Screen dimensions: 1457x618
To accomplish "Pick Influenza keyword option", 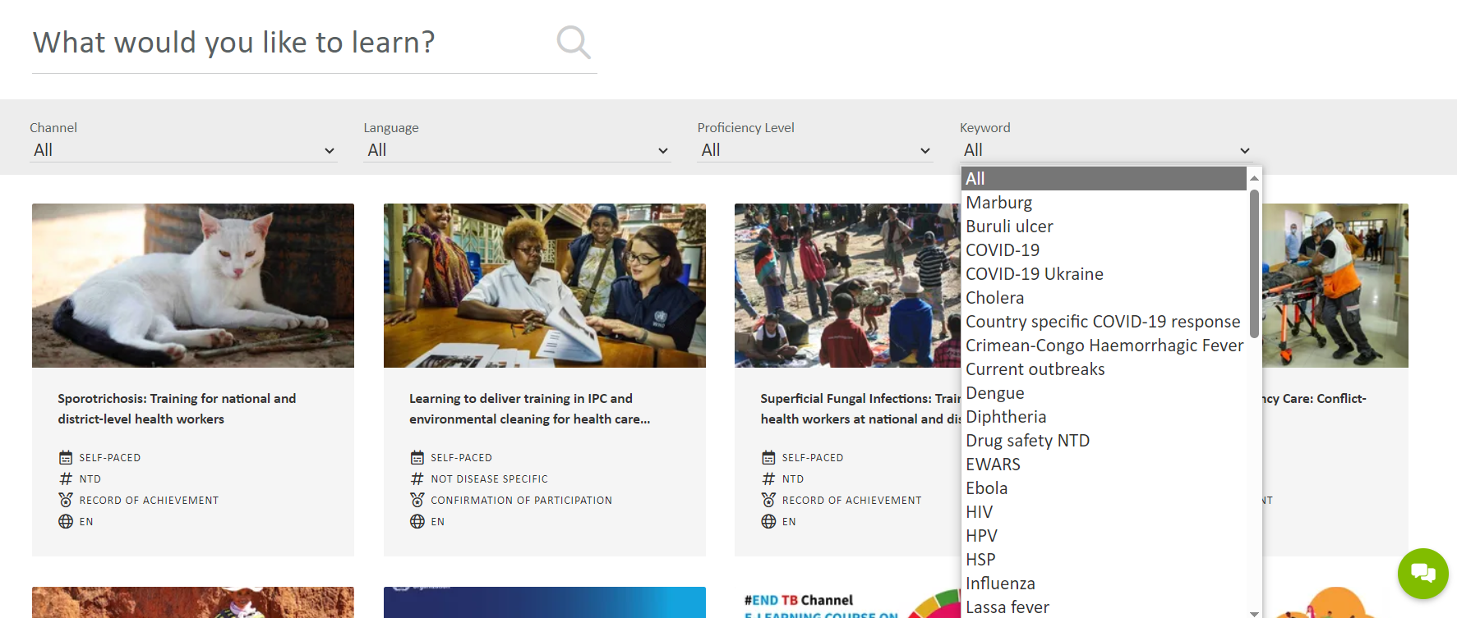I will pos(1104,584).
